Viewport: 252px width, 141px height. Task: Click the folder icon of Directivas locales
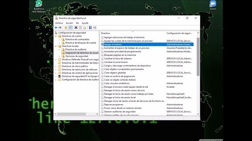59,46
